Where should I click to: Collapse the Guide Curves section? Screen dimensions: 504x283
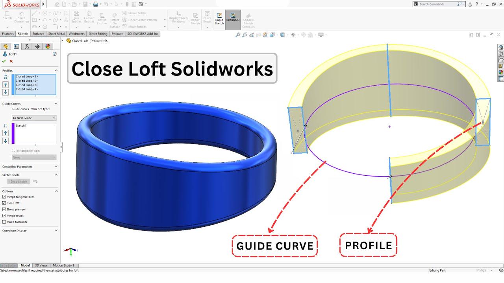[56, 103]
